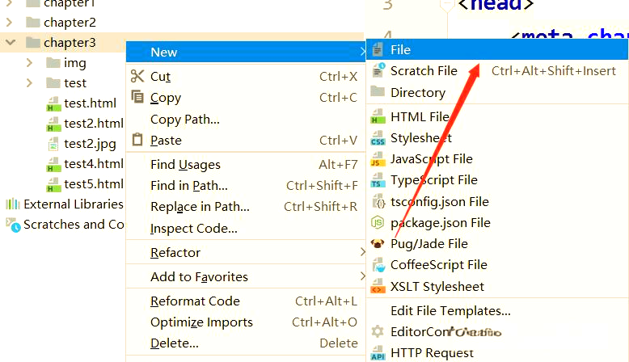
Task: Click HTTP Request label
Action: (432, 353)
